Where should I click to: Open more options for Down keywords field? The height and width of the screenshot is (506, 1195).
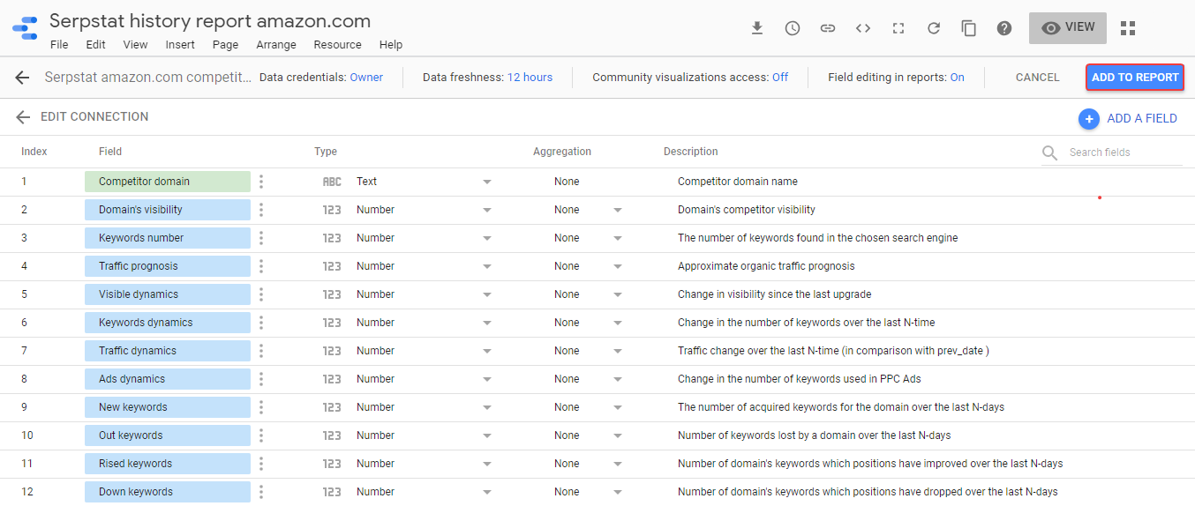point(261,492)
